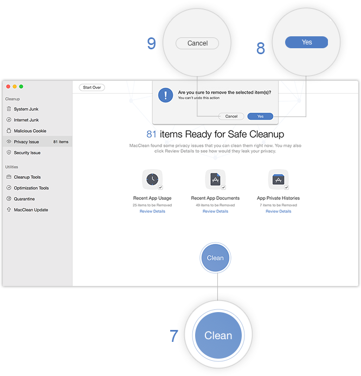361x376 pixels.
Task: Click the Internet Junk sidebar icon
Action: click(x=9, y=120)
